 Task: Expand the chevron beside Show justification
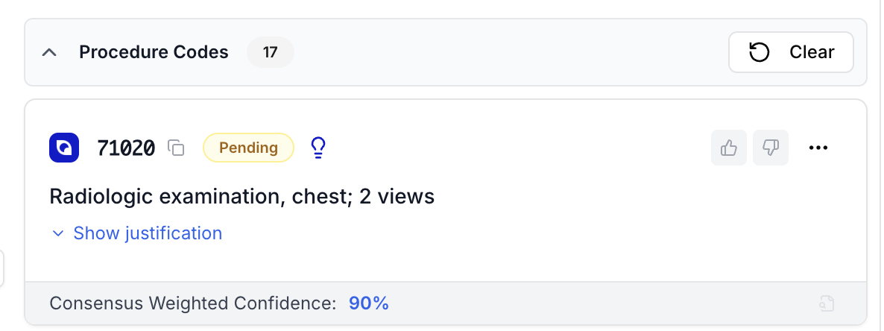pos(58,234)
